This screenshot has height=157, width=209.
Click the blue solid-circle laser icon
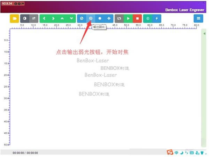[x=100, y=18]
